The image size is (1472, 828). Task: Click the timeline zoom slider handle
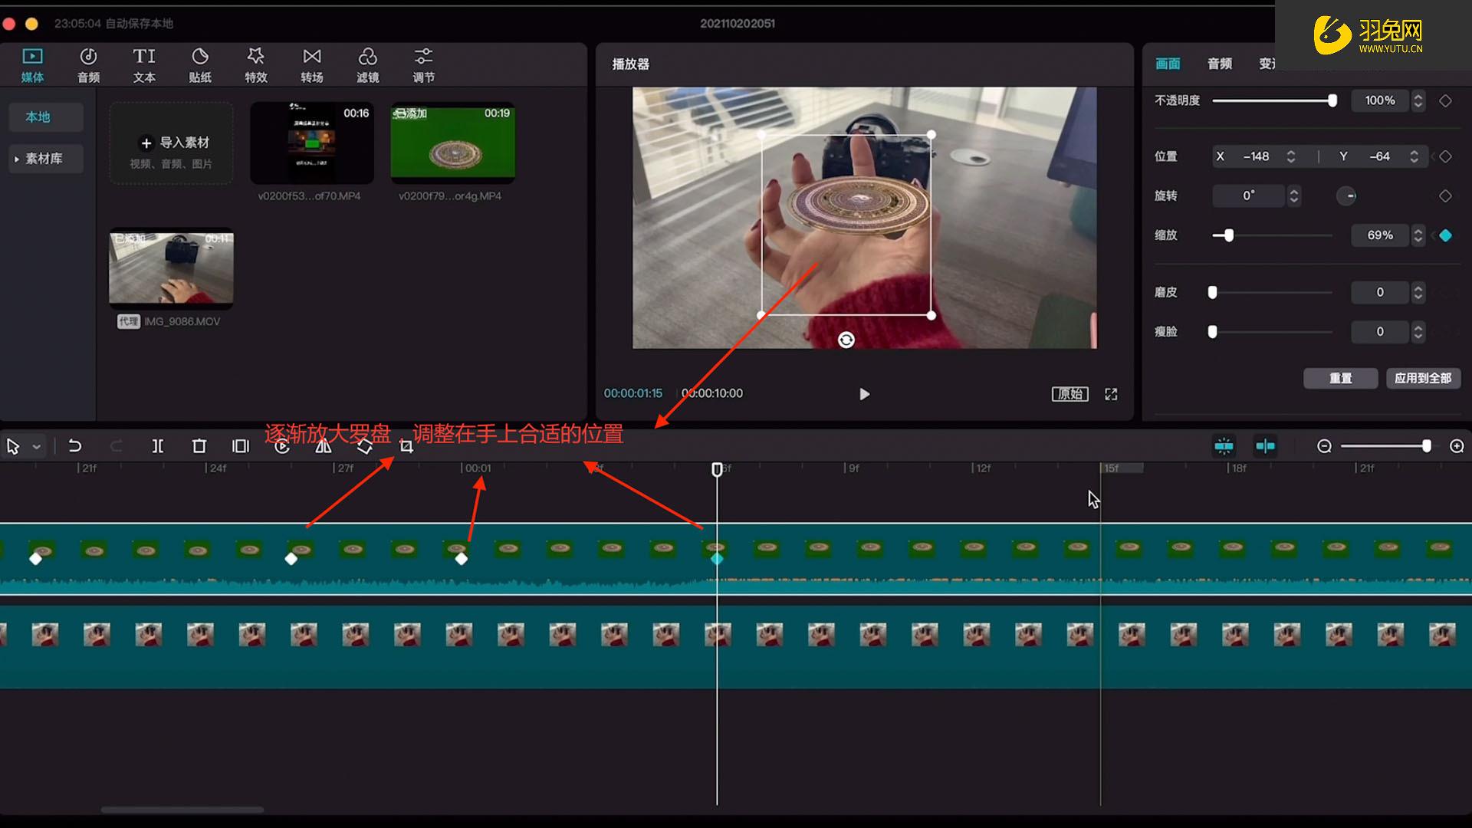click(1426, 446)
